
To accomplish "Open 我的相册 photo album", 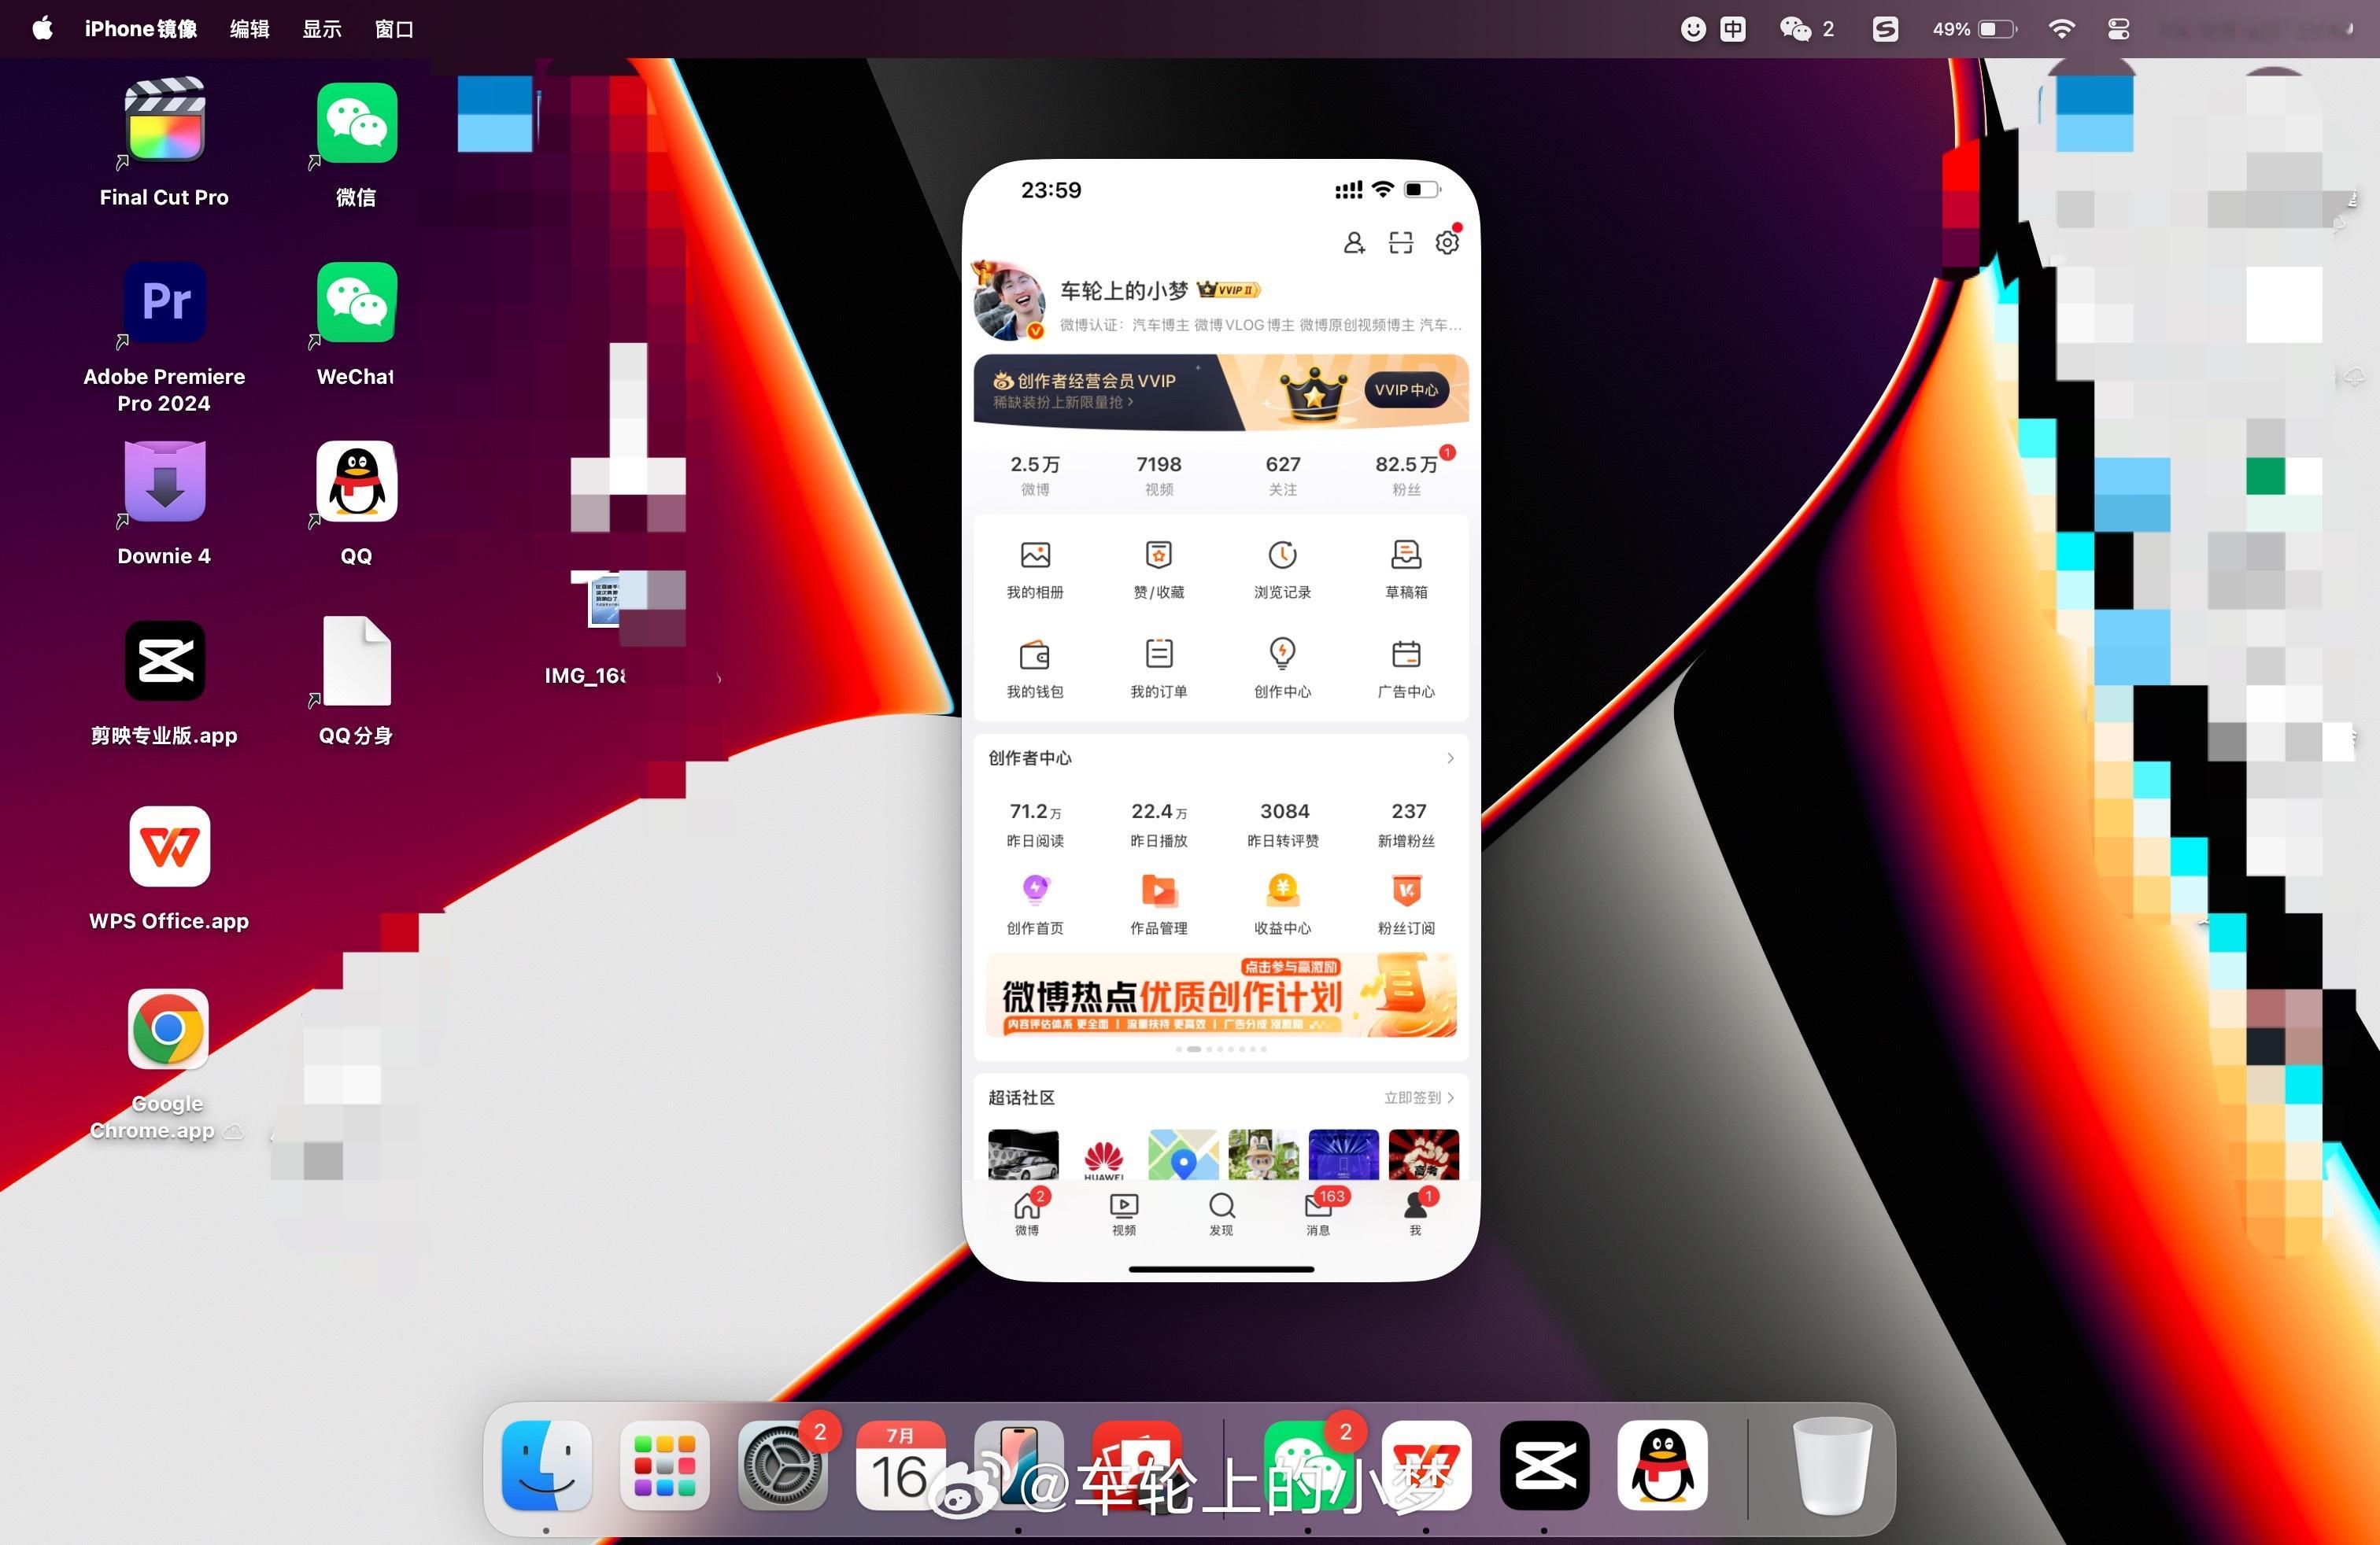I will click(1035, 569).
